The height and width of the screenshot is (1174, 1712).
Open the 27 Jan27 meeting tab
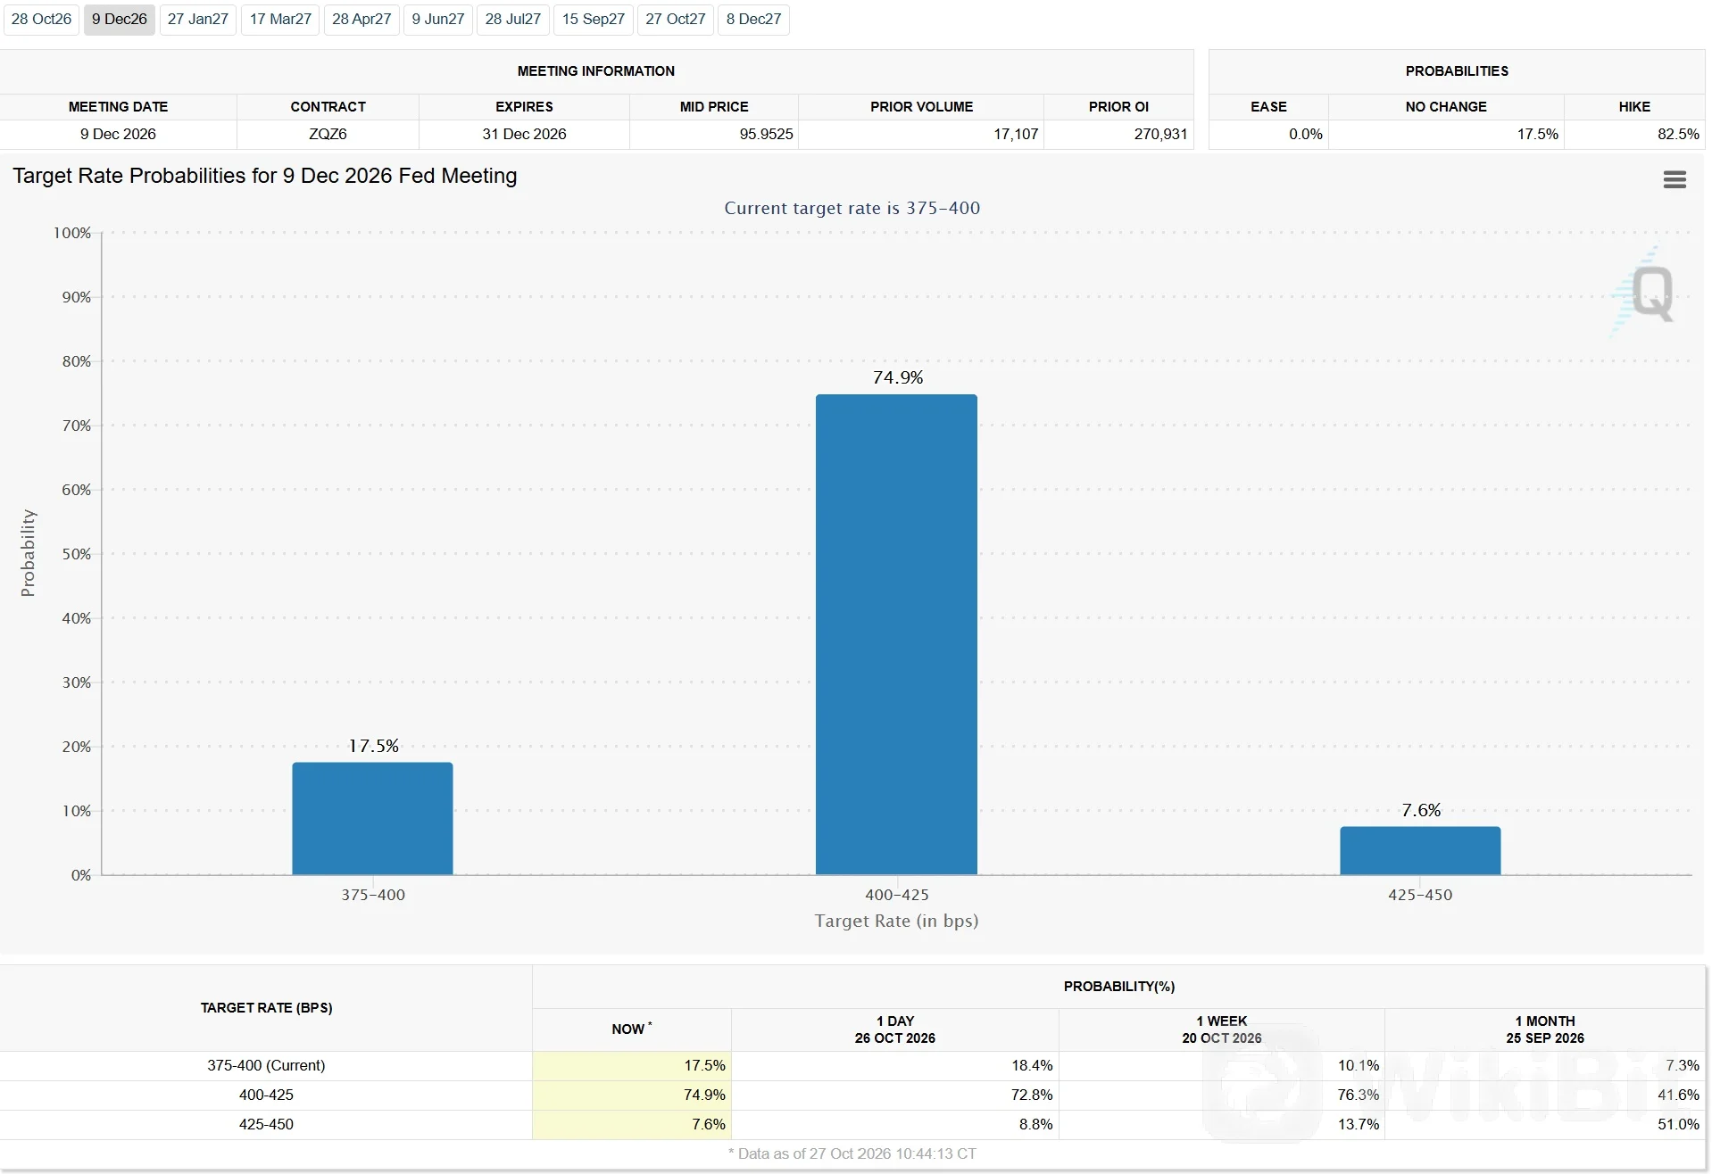(x=198, y=20)
